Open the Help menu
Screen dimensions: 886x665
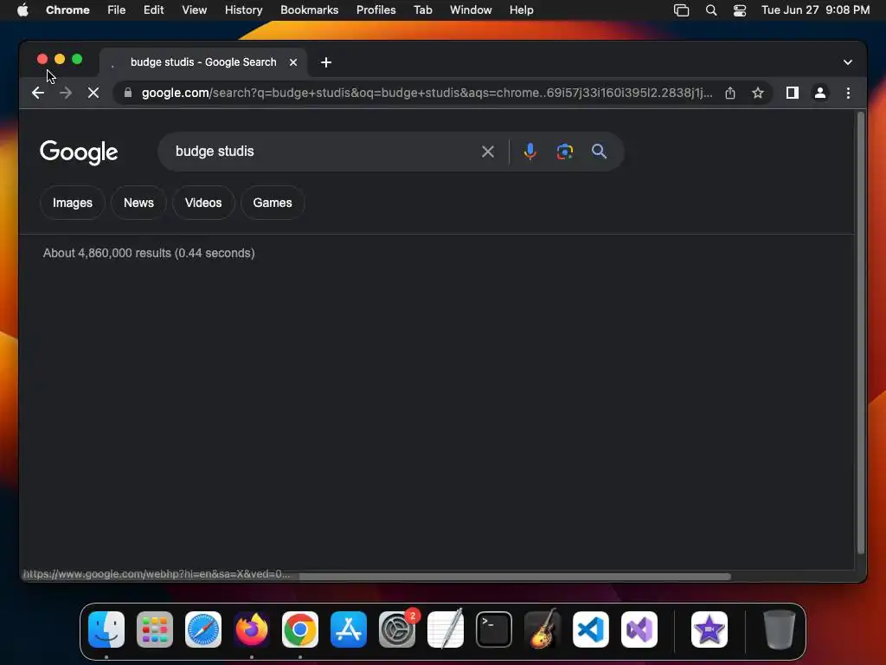(521, 10)
